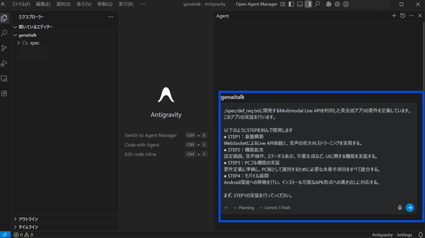The width and height of the screenshot is (425, 238).
Task: Toggle the primary side bar visibility
Action: (x=291, y=4)
